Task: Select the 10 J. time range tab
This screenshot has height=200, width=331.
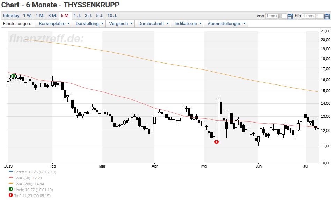Action: tap(112, 16)
